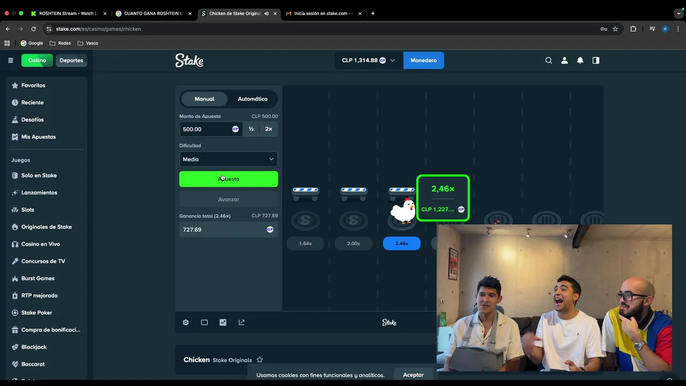Accept cookies with Aceptar button
Viewport: 686px width, 386px height.
tap(413, 375)
